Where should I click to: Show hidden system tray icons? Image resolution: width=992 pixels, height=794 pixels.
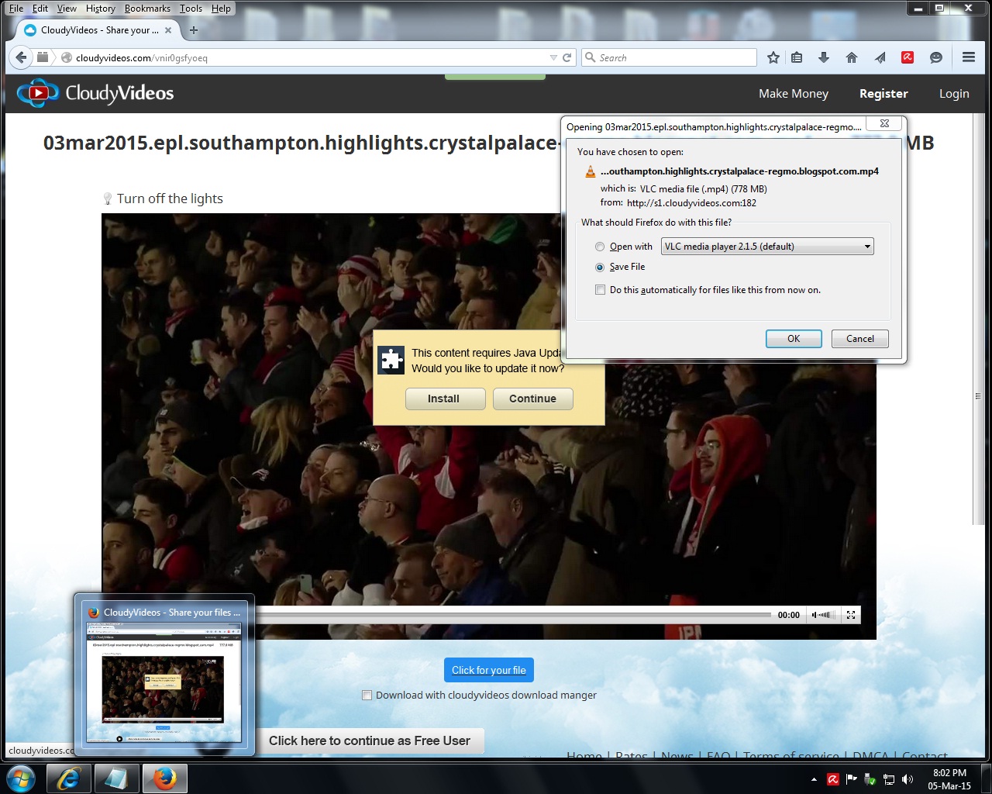pyautogui.click(x=814, y=779)
